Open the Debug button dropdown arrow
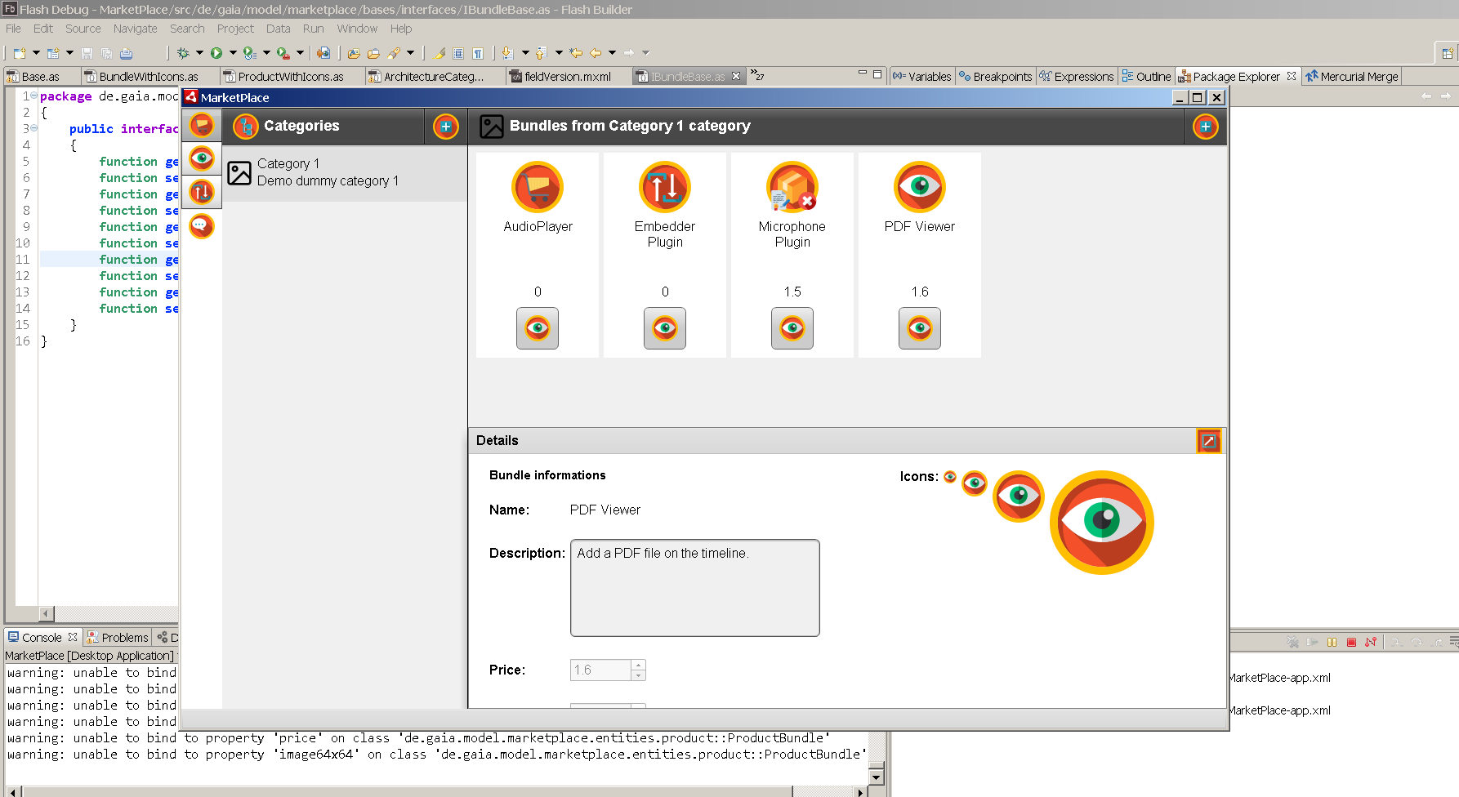 coord(199,53)
